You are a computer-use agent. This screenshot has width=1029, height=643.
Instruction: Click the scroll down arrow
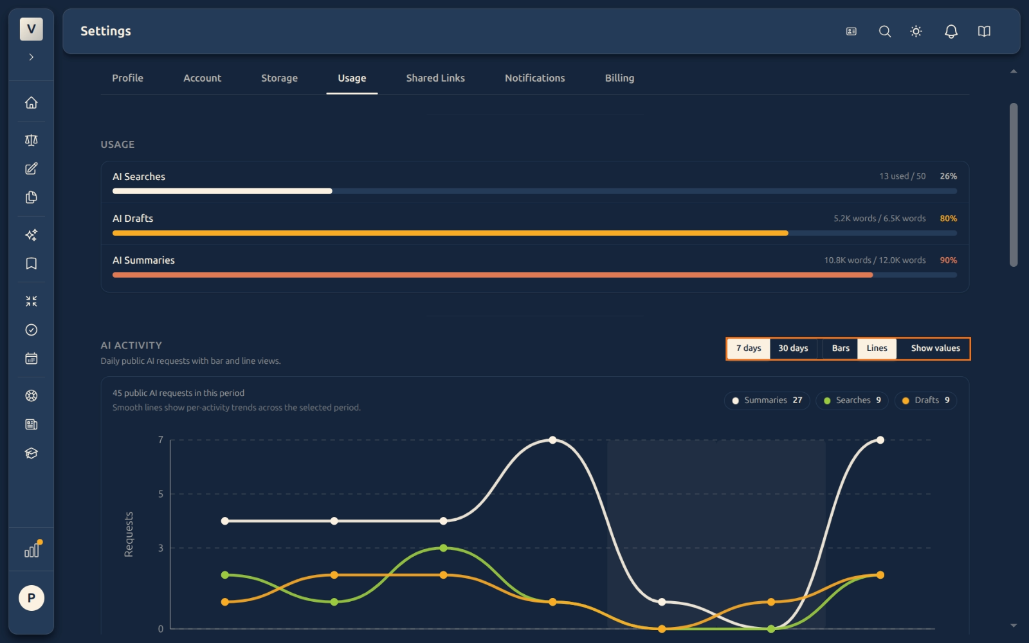coord(1014,625)
